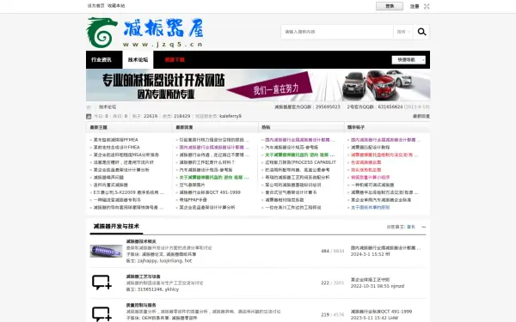The width and height of the screenshot is (516, 322).
Task: Open the 质量控制与服务 forum chat bubble icon
Action: tap(101, 313)
